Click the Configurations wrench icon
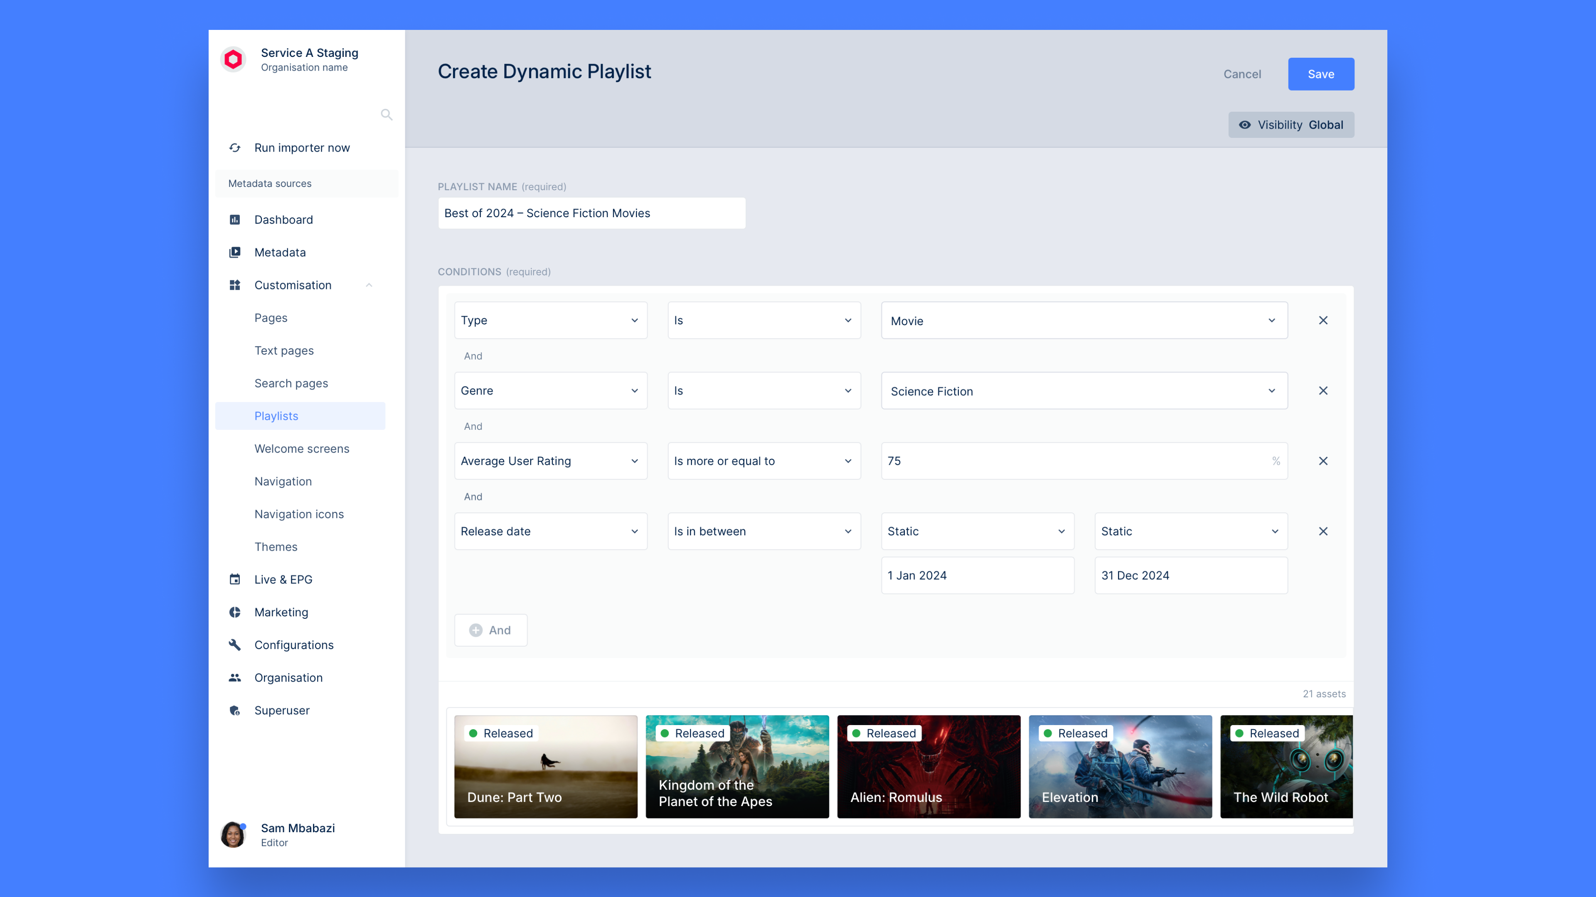Viewport: 1596px width, 897px height. [x=235, y=645]
